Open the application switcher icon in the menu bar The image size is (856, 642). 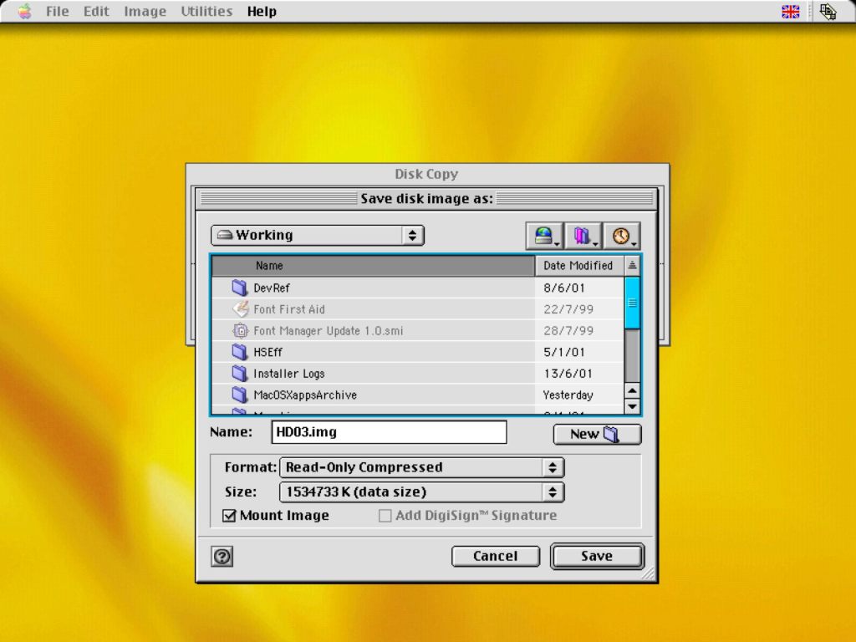pos(828,12)
